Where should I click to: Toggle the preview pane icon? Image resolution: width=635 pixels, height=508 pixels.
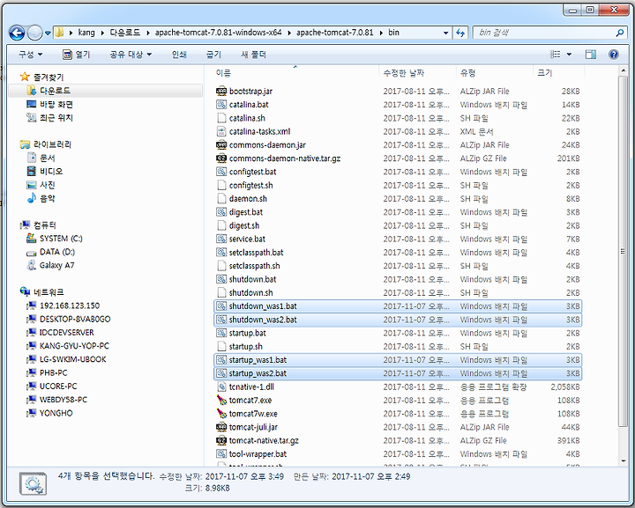pyautogui.click(x=590, y=55)
